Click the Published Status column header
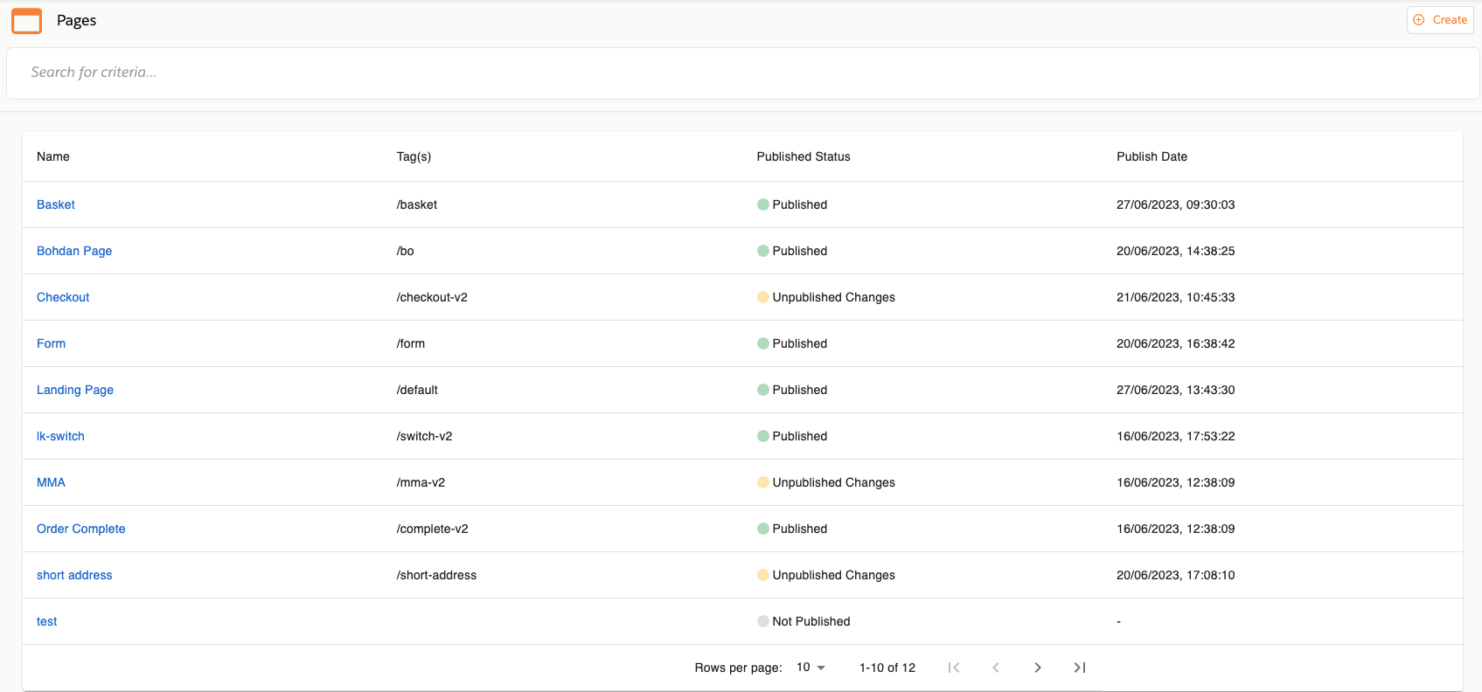The width and height of the screenshot is (1482, 692). pyautogui.click(x=803, y=156)
